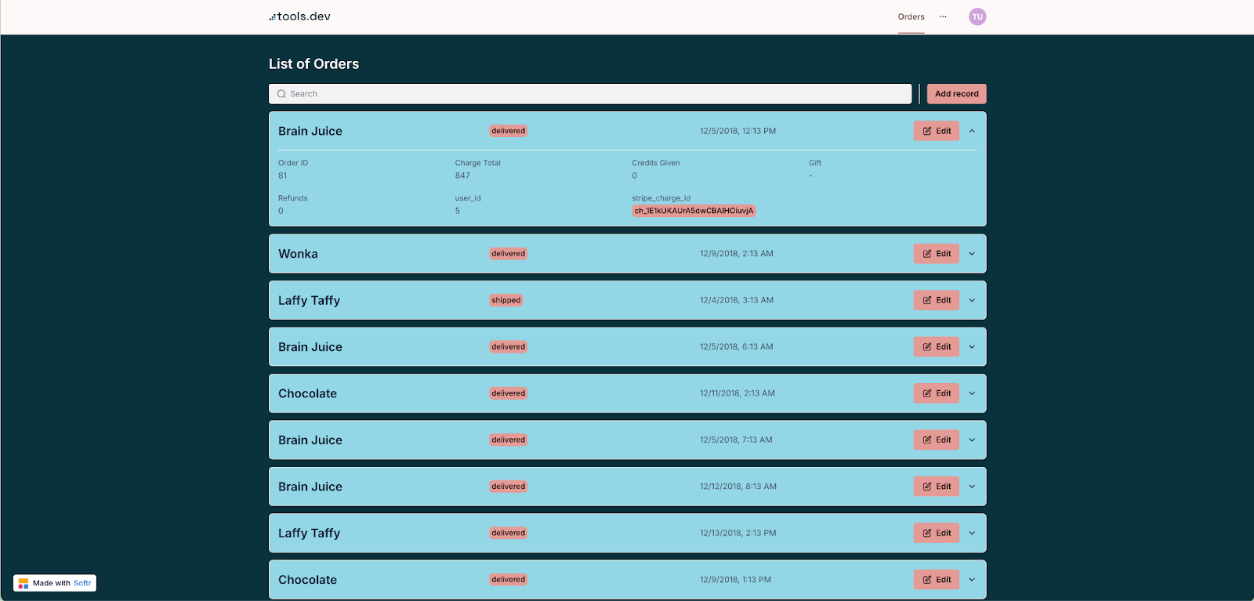Expand the Chocolate 12/11/2018 order chevron
The height and width of the screenshot is (601, 1254).
[x=972, y=393]
